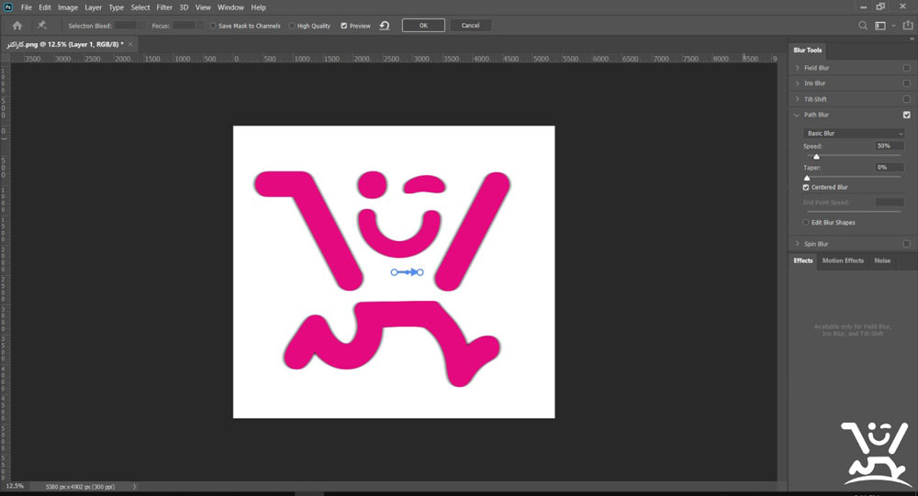
Task: Open the Filter menu
Action: click(x=164, y=7)
